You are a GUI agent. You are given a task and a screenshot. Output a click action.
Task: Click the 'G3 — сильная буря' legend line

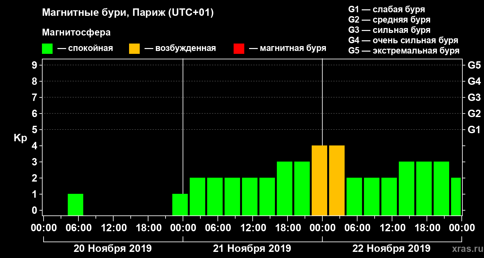[389, 30]
